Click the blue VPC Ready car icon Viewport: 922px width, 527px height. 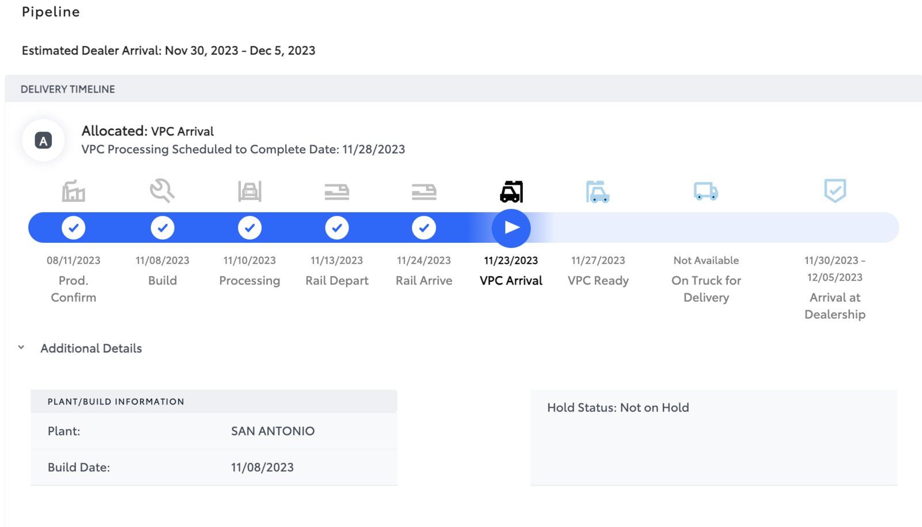tap(598, 192)
